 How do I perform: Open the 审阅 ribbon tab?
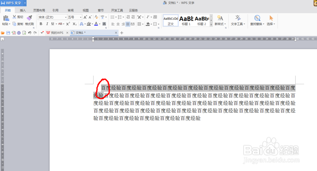(71, 10)
